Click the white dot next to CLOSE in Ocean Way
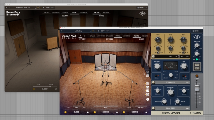 [88, 112]
